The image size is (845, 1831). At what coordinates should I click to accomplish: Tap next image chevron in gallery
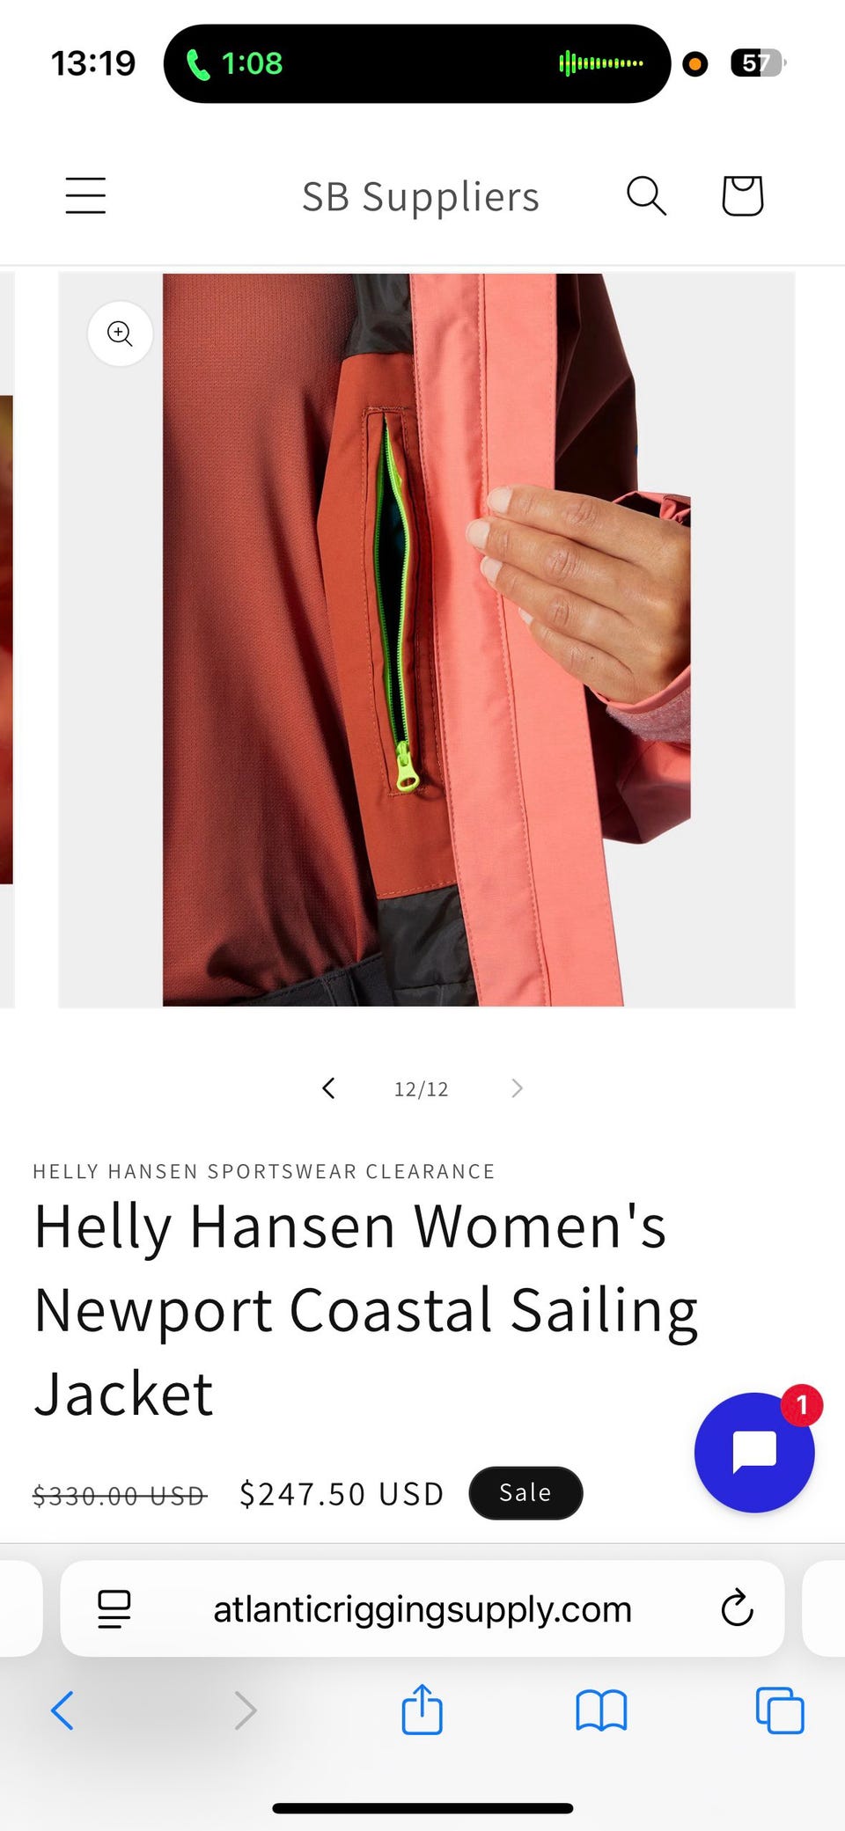[x=517, y=1088]
